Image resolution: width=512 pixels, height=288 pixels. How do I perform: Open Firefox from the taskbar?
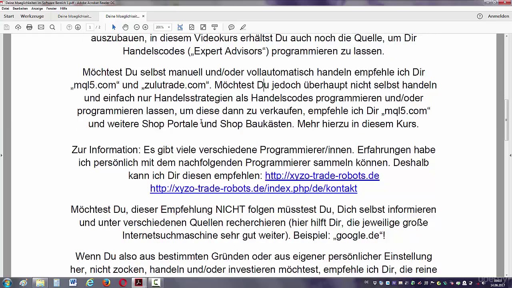tap(106, 283)
